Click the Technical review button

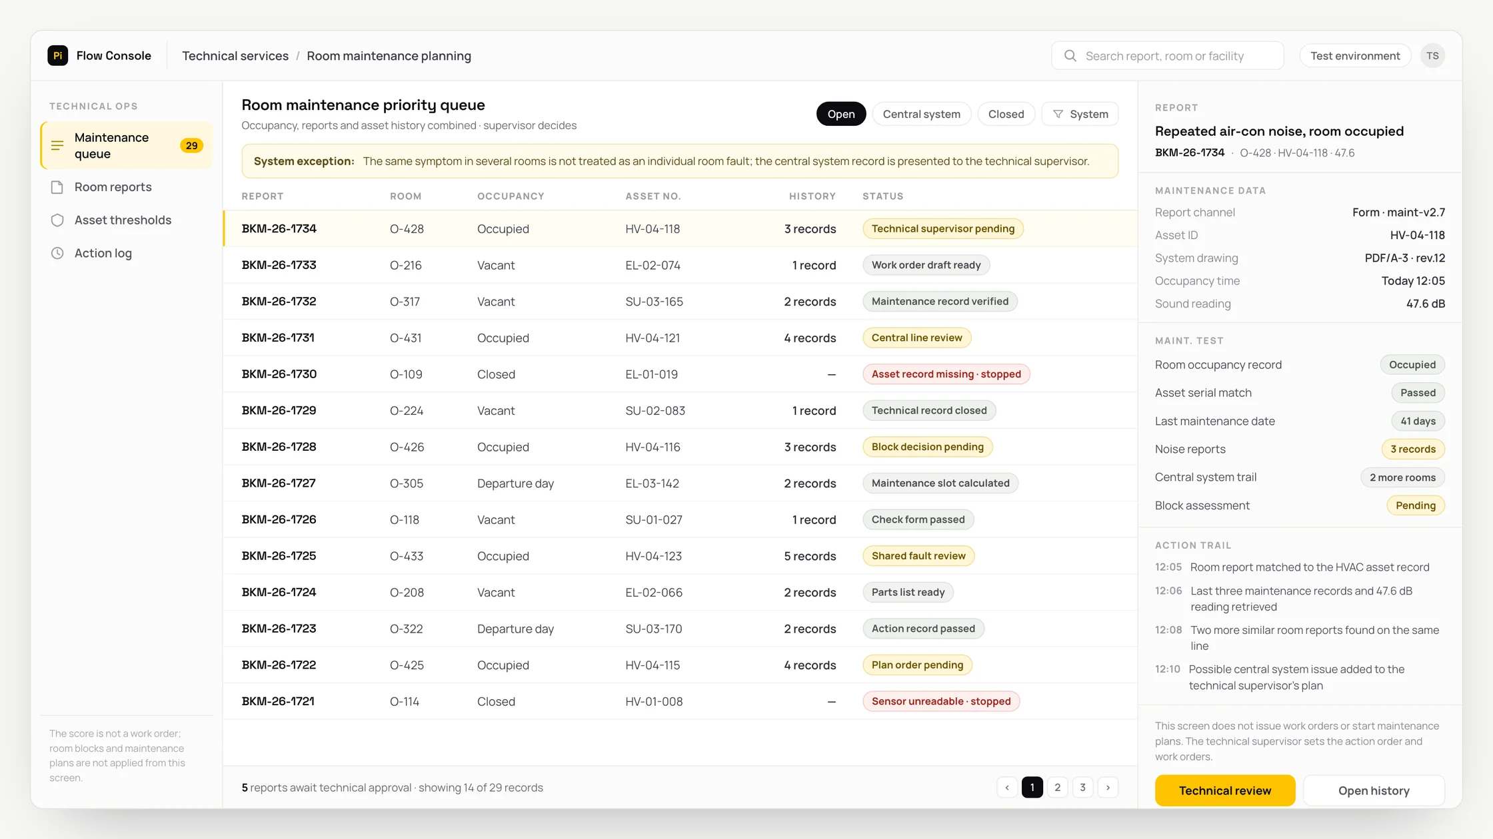[1225, 790]
